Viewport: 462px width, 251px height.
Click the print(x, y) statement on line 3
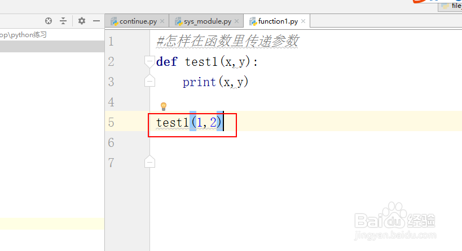(215, 82)
